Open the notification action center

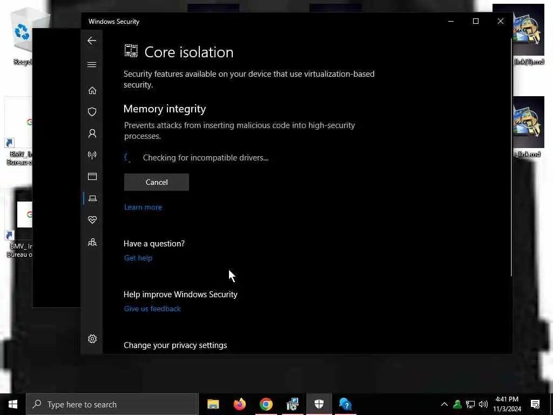click(535, 404)
